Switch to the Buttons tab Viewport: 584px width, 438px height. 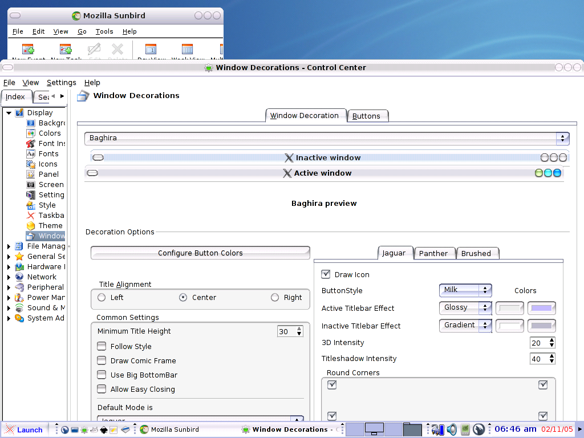(x=367, y=116)
